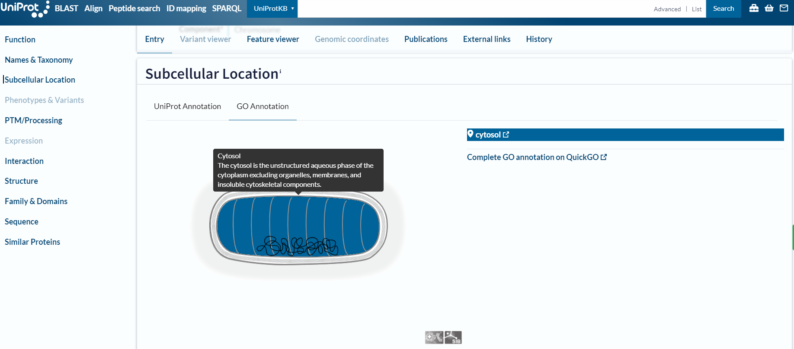This screenshot has height=349, width=794.
Task: Open ID mapping
Action: tap(186, 9)
